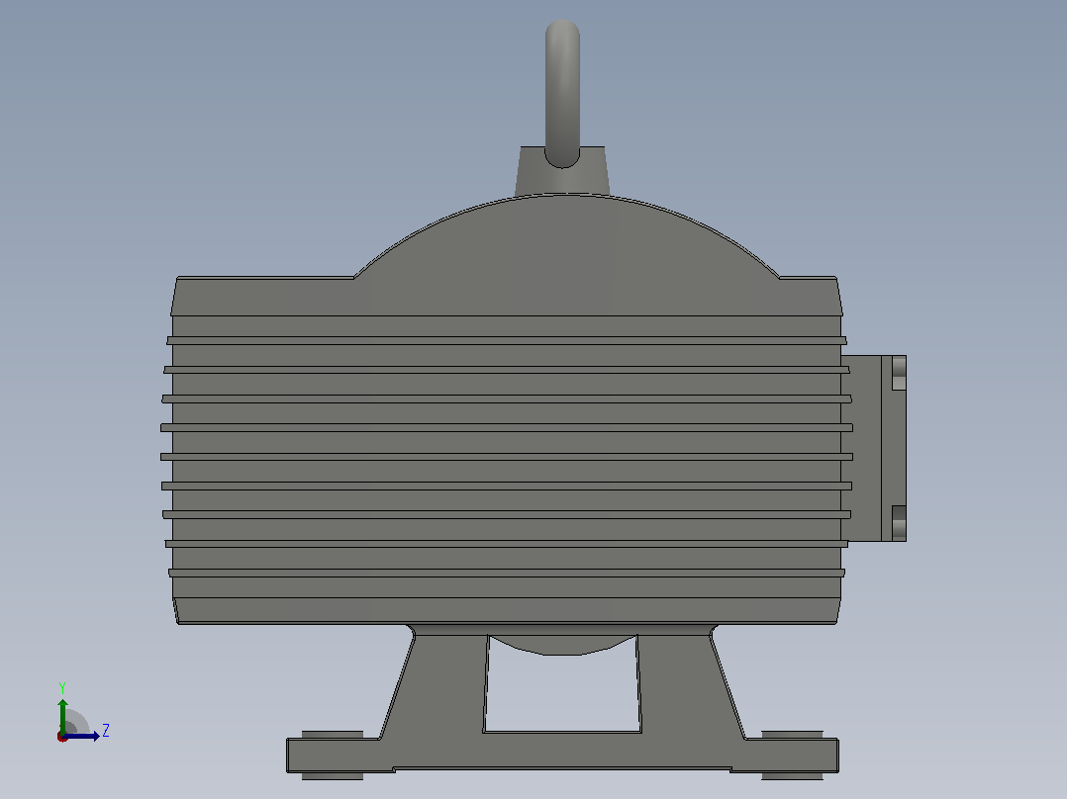Viewport: 1067px width, 799px height.
Task: Select the red origin point of triad
Action: coord(62,737)
